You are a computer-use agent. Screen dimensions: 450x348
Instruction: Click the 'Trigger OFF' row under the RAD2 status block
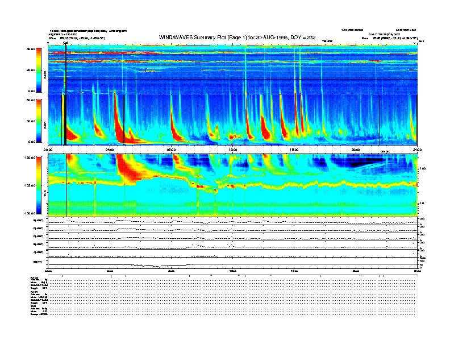coord(39,288)
